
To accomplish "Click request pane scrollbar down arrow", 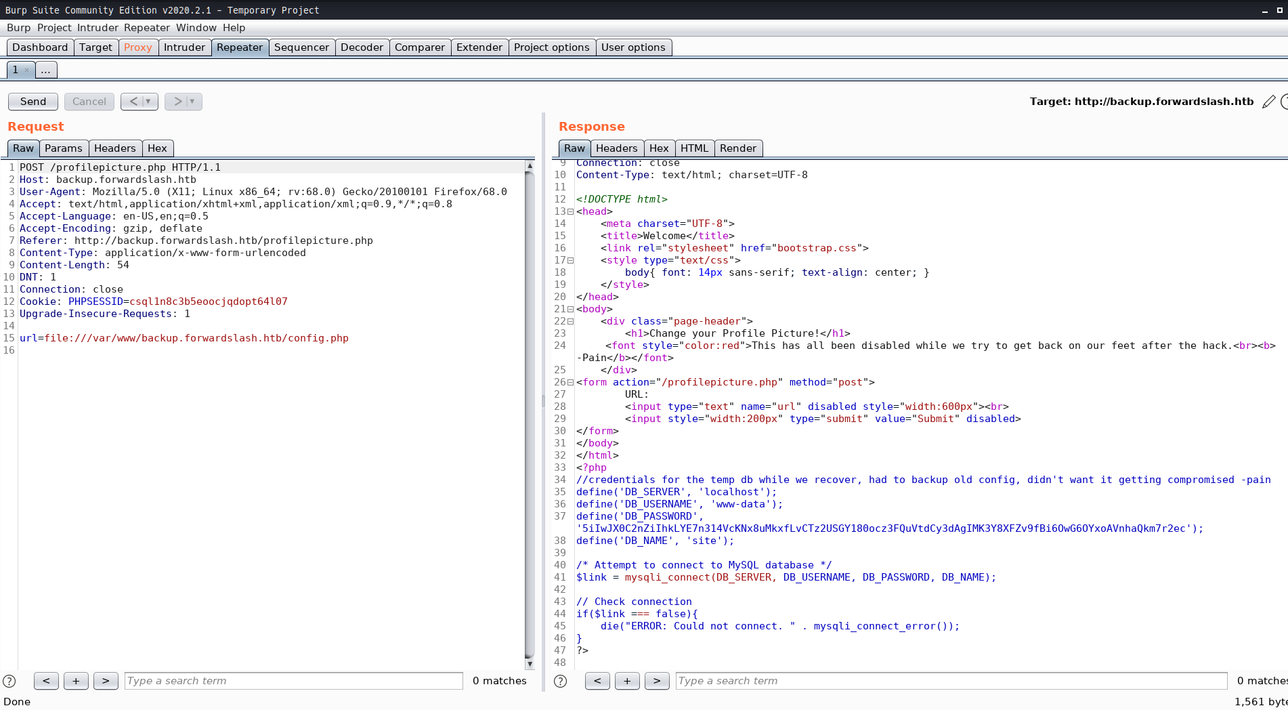I will coord(530,665).
